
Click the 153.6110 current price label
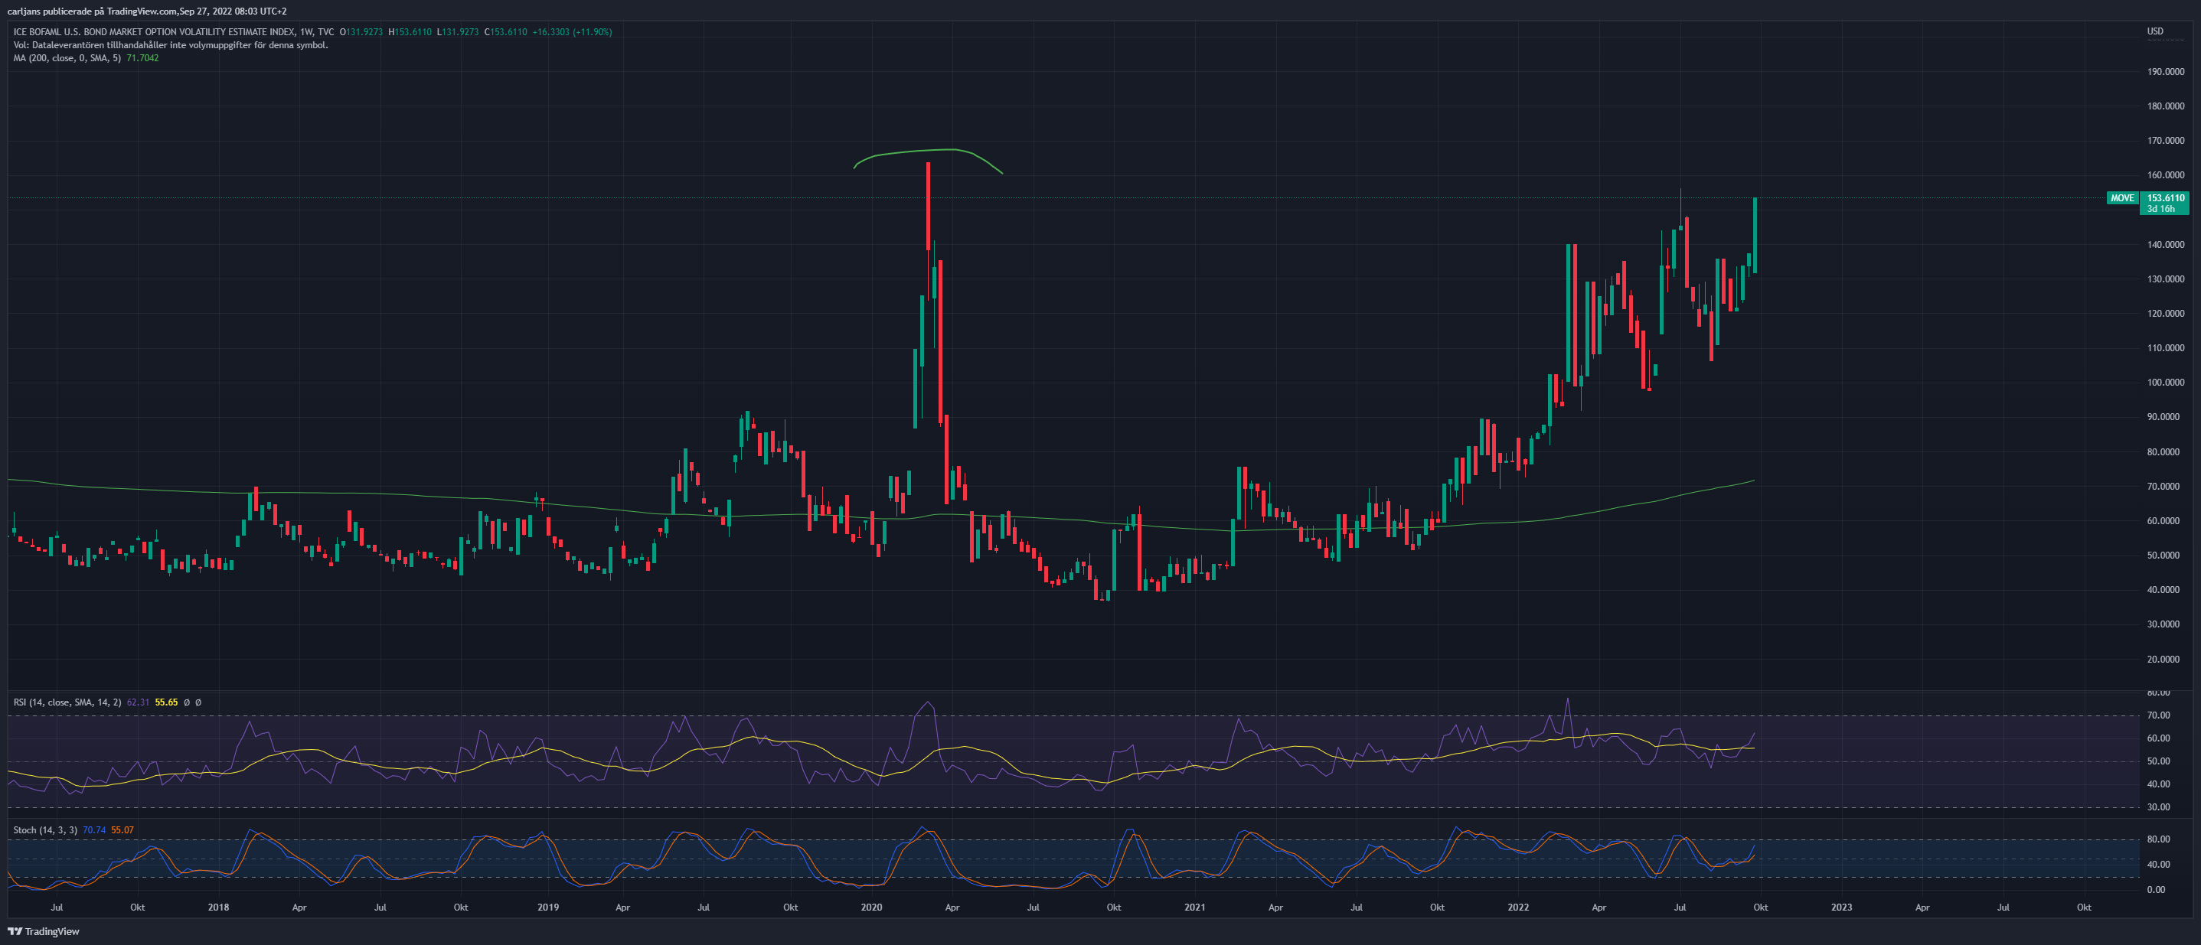coord(2166,198)
